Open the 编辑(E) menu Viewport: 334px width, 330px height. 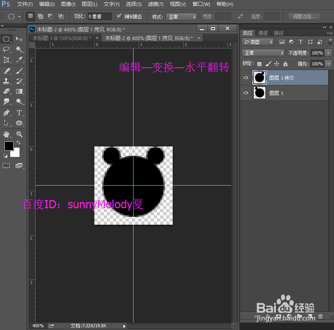(x=47, y=4)
